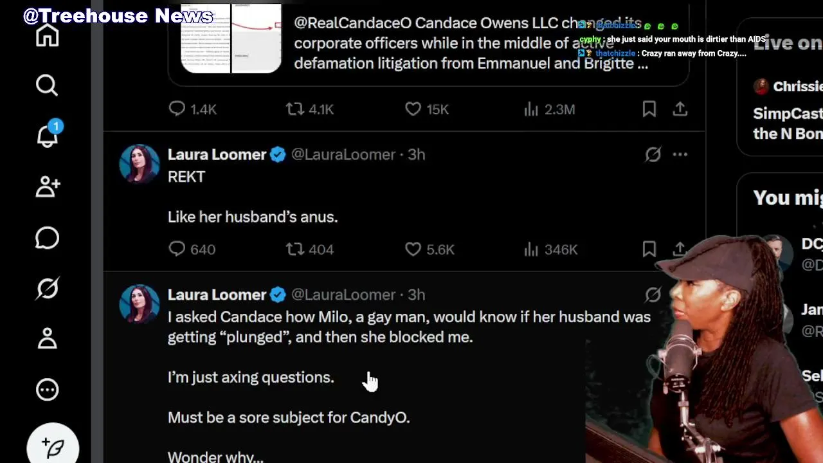Click Grok explain icon on REKT post
Image resolution: width=823 pixels, height=463 pixels.
click(x=653, y=154)
